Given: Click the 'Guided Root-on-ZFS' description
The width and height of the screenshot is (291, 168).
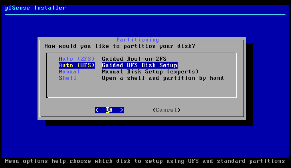Looking at the screenshot, I should (x=134, y=59).
